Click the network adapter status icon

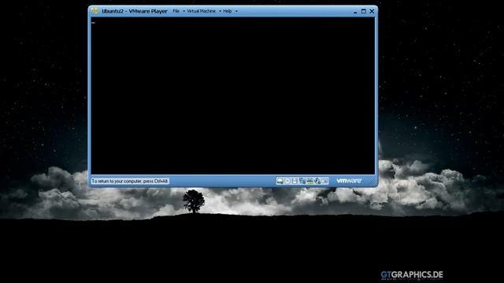(x=302, y=181)
